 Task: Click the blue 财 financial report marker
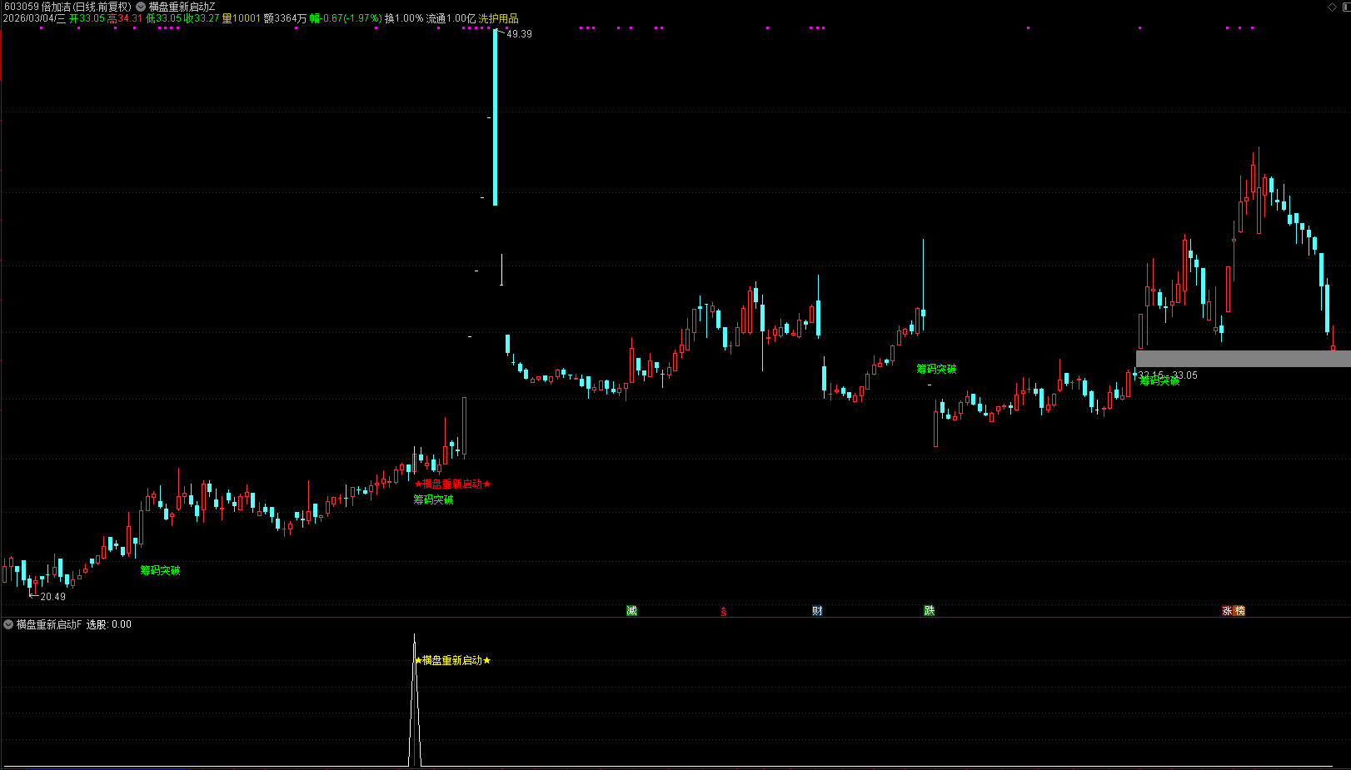[x=817, y=611]
